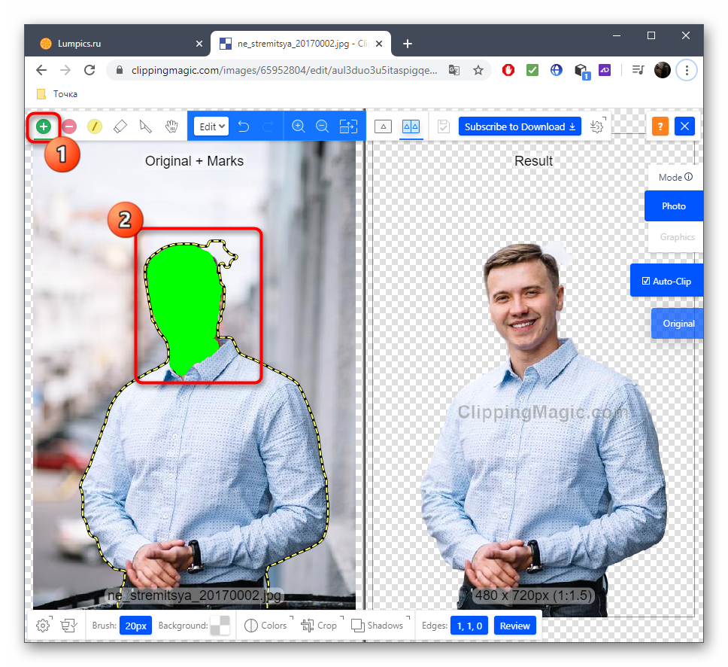Select the green Keep (plus) tool
This screenshot has width=728, height=667.
44,126
